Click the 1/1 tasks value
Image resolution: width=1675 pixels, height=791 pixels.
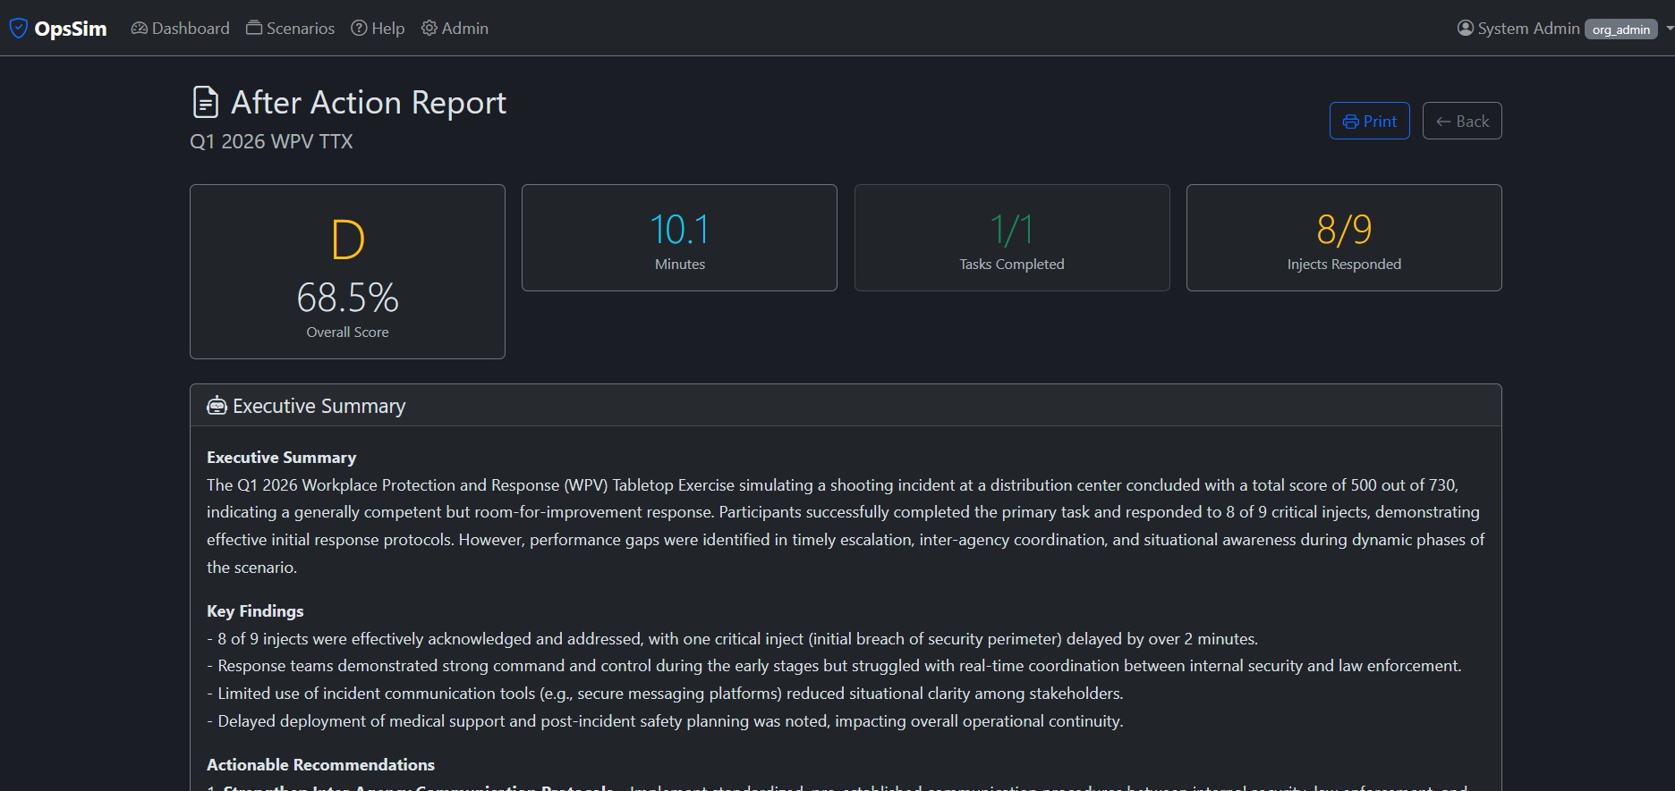point(1011,230)
